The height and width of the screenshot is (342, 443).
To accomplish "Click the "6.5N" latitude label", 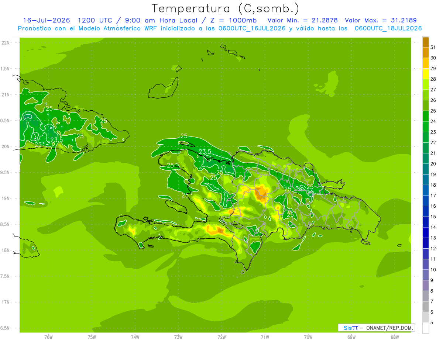I will pos(6,328).
